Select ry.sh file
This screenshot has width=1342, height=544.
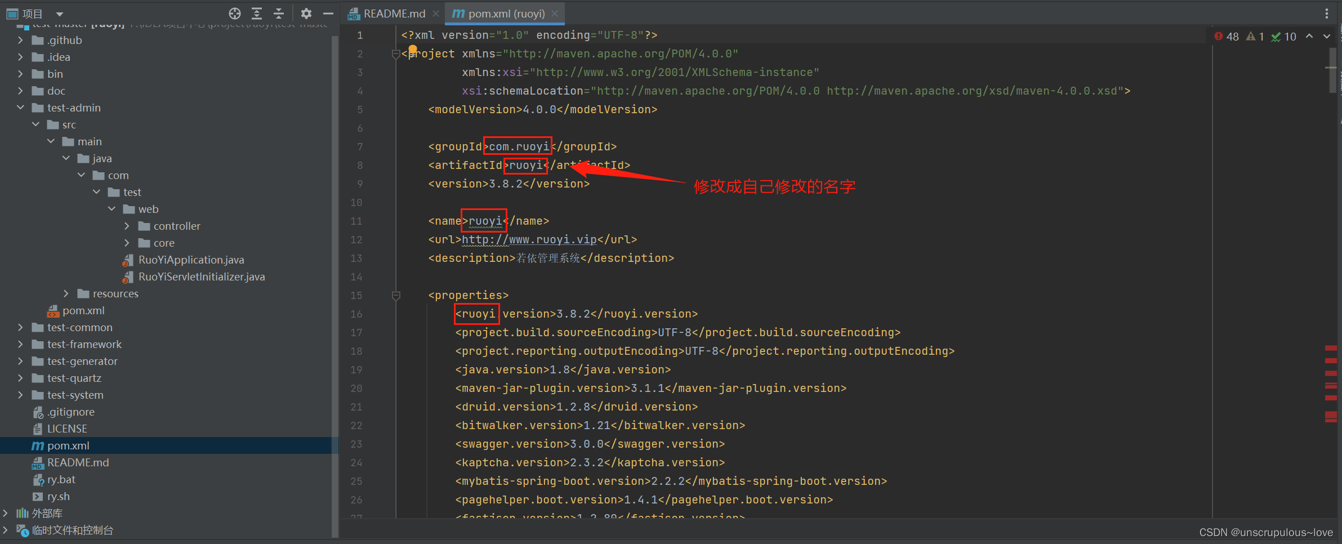pyautogui.click(x=59, y=496)
